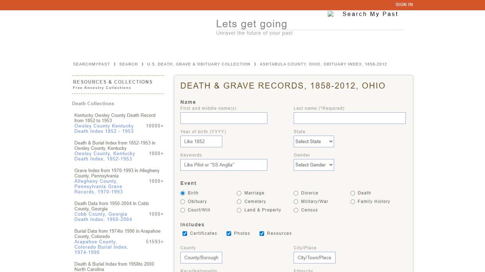Toggle the Resources checkbox off
Viewport: 485px width, 272px height.
262,233
